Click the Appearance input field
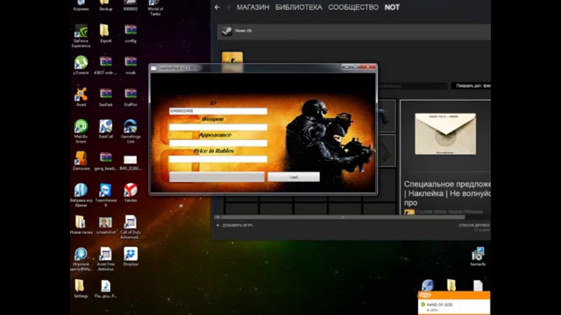The height and width of the screenshot is (315, 561). point(218,143)
